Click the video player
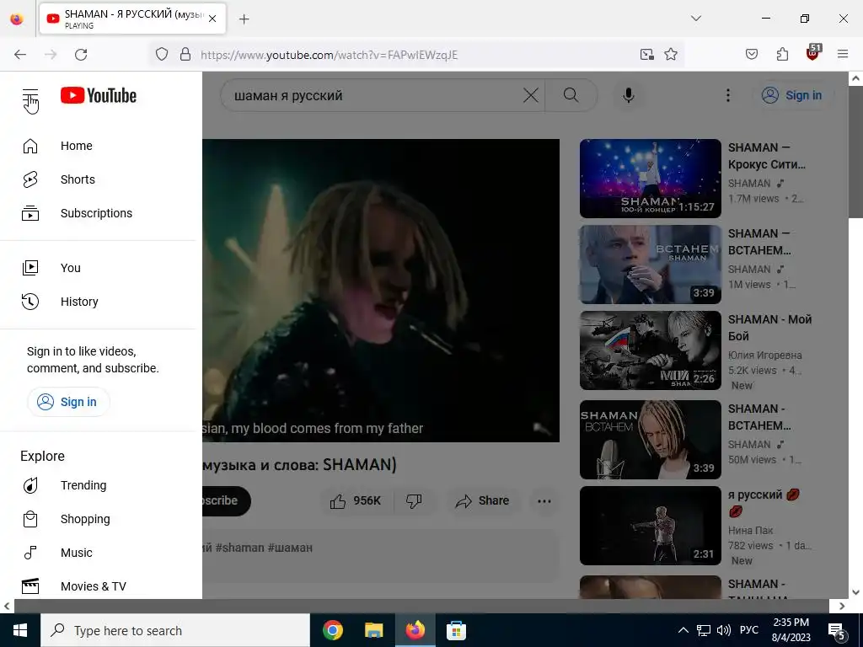The image size is (863, 647). (381, 290)
